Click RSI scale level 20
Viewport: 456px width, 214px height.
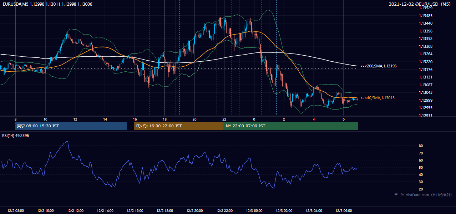tap(421, 189)
